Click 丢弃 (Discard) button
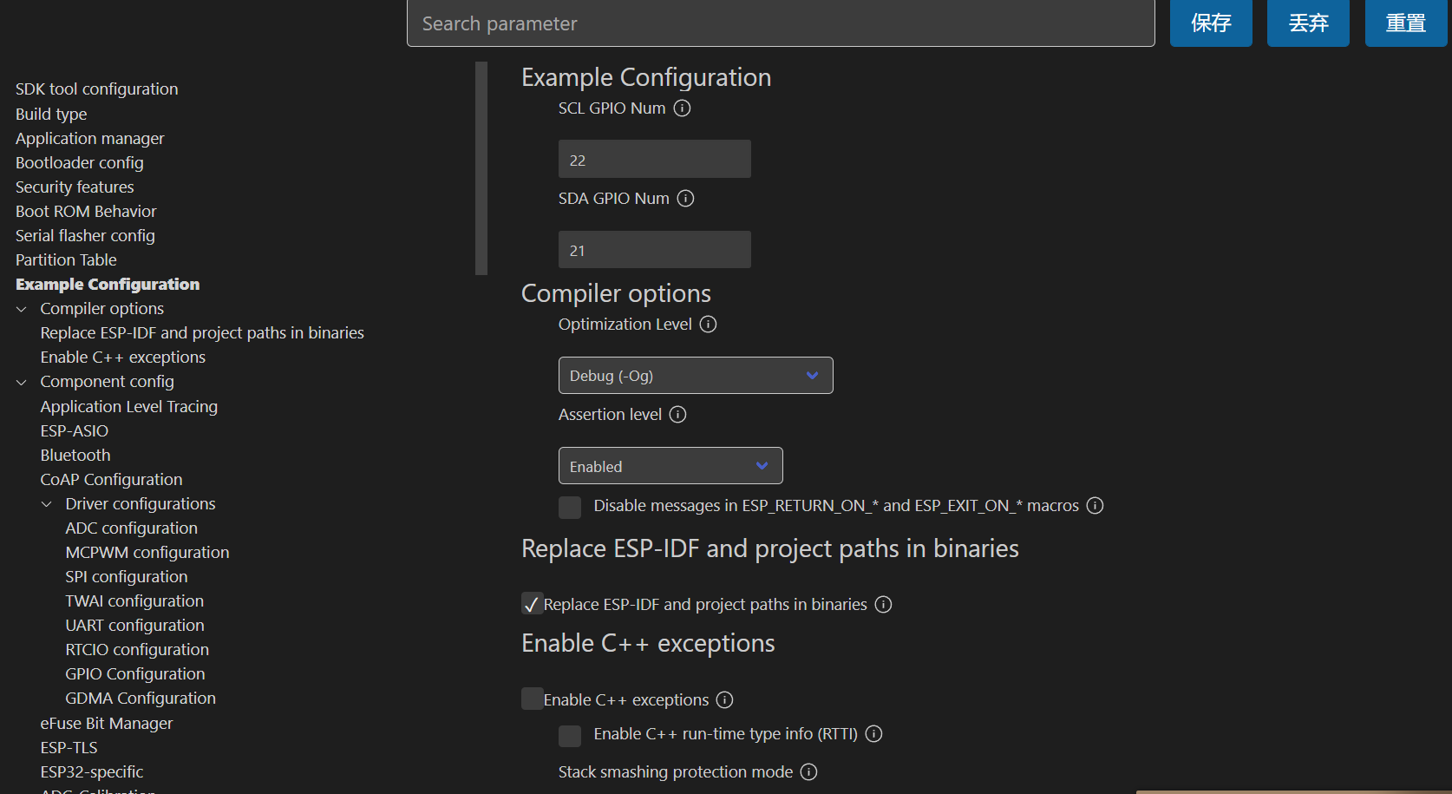Viewport: 1452px width, 794px height. tap(1308, 23)
